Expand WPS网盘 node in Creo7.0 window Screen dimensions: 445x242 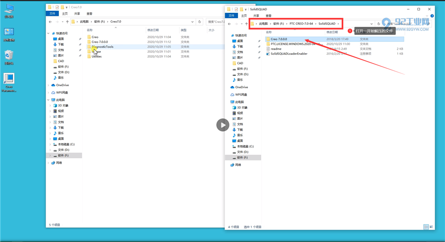tap(48, 93)
